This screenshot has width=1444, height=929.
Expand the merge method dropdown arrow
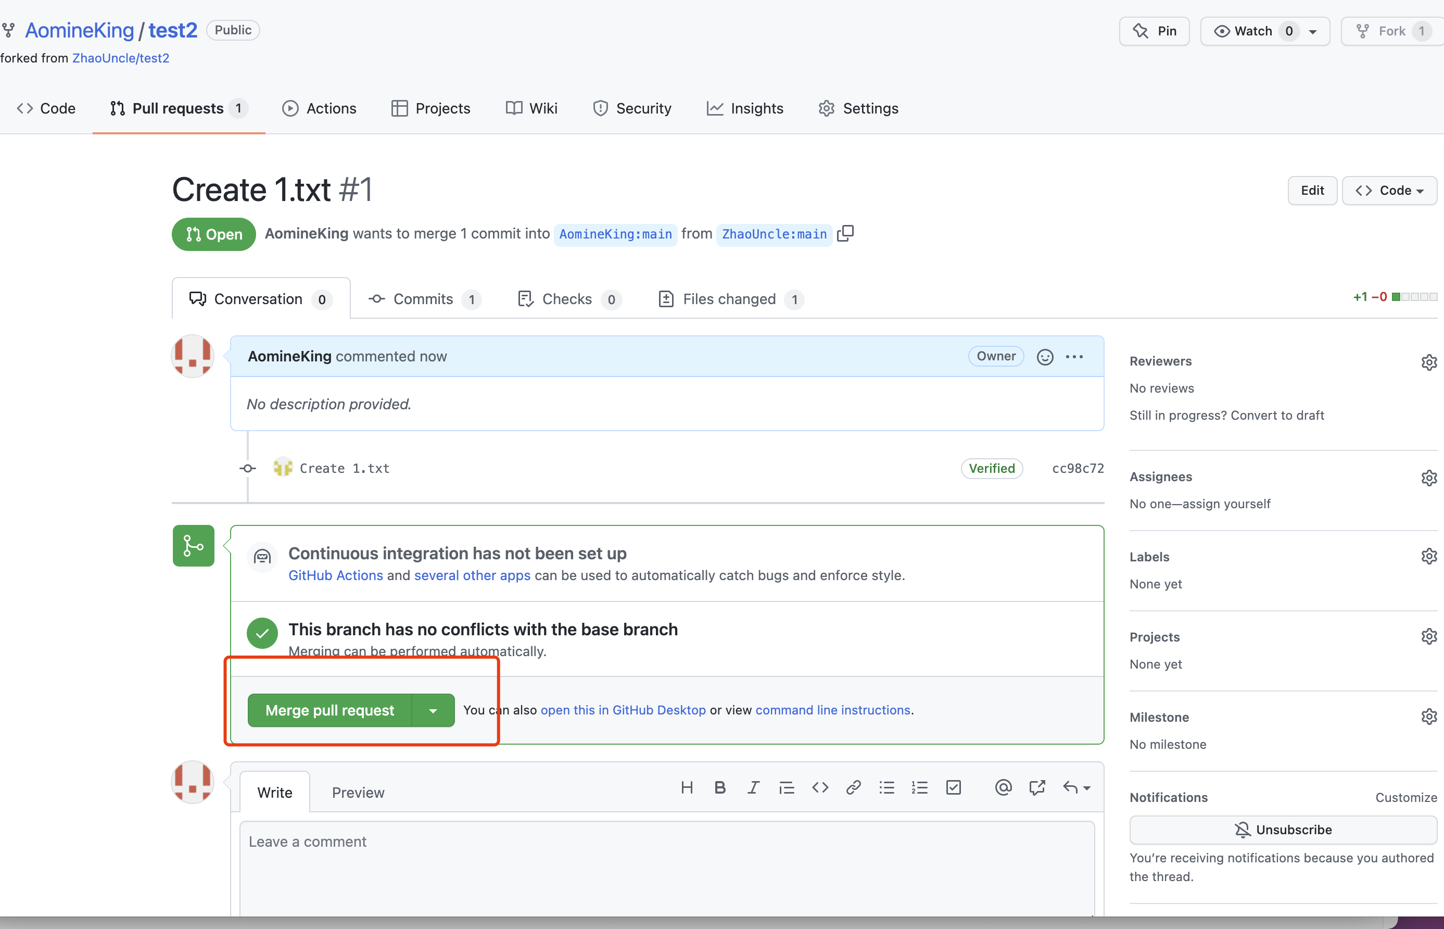click(433, 711)
